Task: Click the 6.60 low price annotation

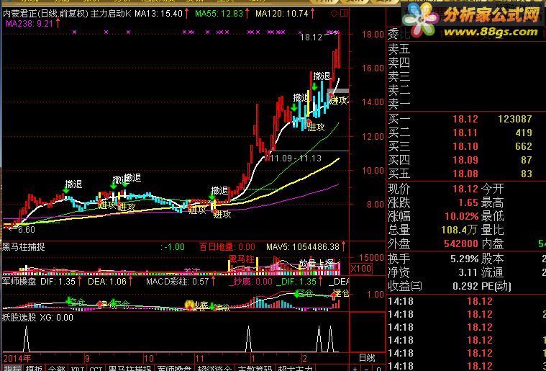Action: tap(26, 229)
